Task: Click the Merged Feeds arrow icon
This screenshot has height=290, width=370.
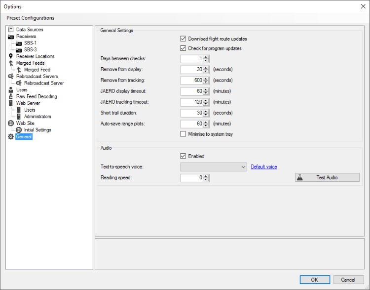Action: click(x=11, y=63)
